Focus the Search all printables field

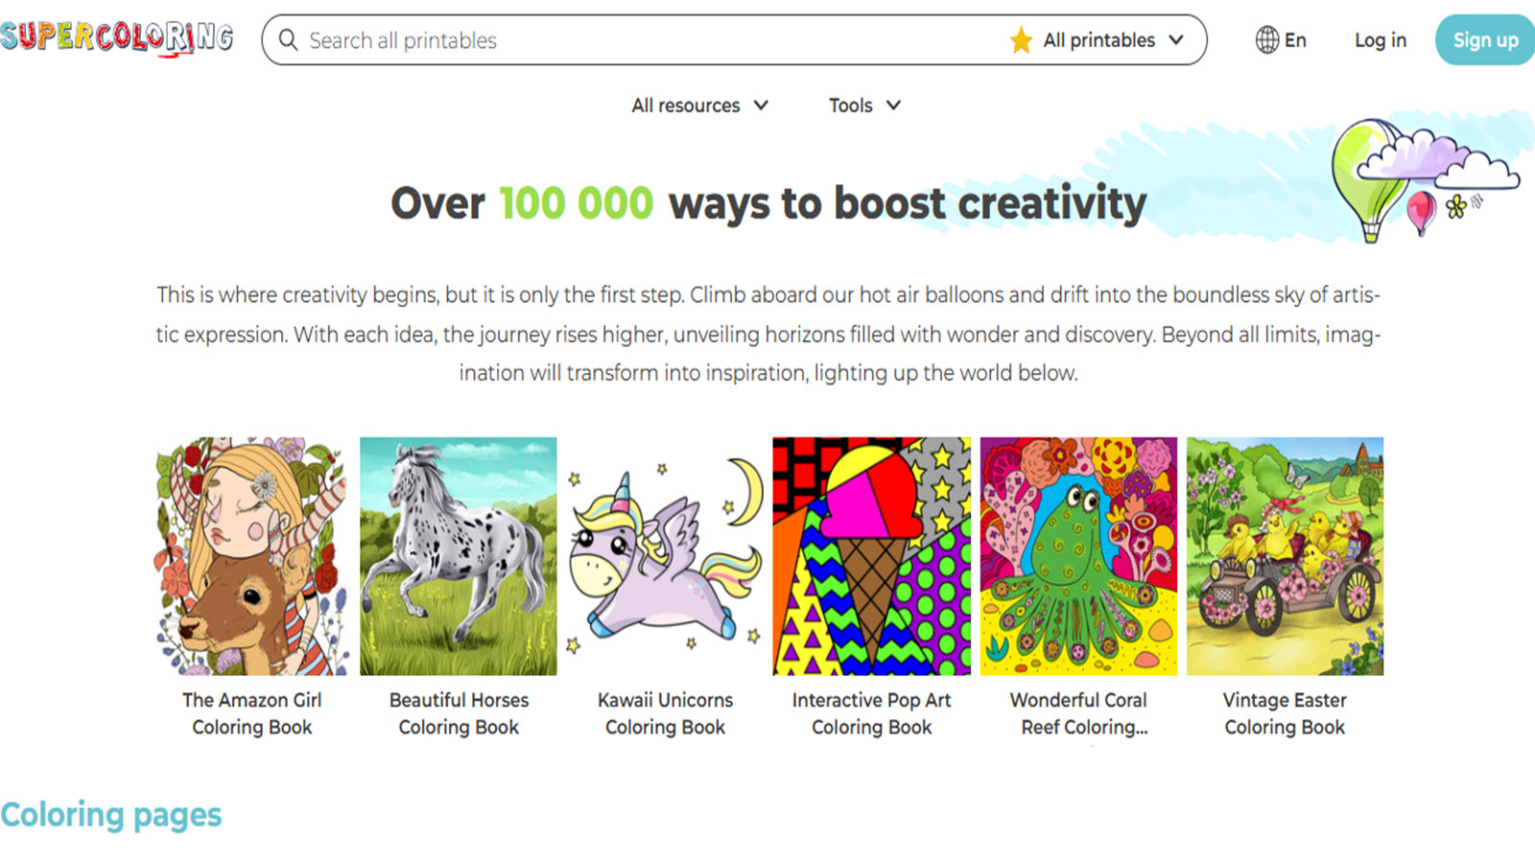(x=652, y=40)
